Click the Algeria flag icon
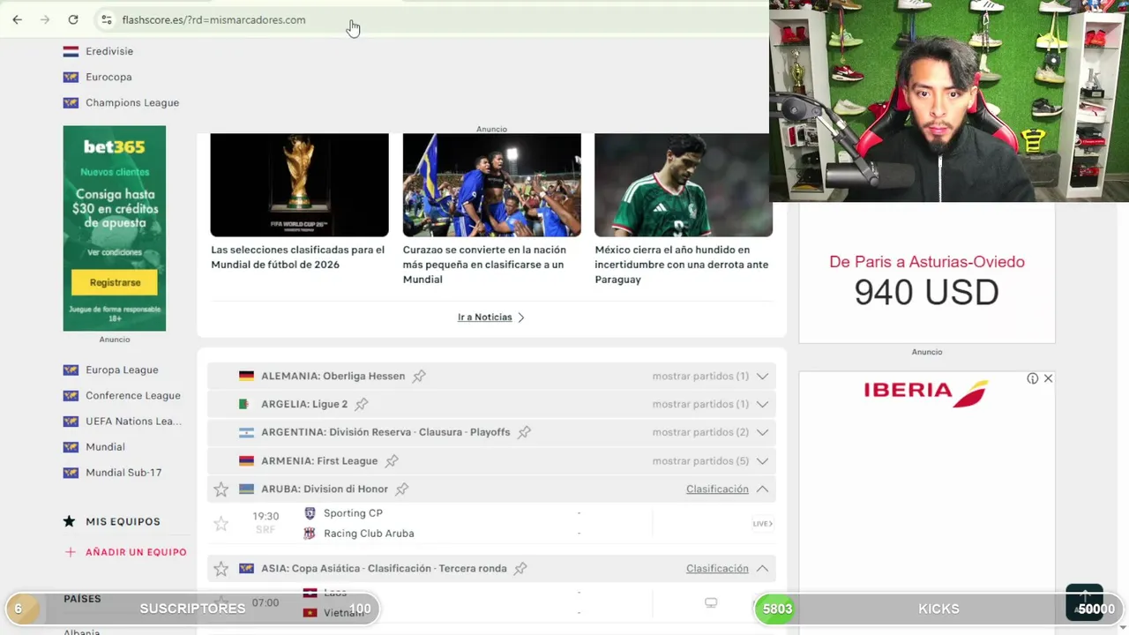The height and width of the screenshot is (635, 1129). [246, 404]
